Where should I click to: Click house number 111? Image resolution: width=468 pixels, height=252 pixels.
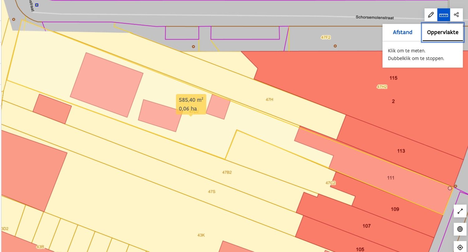point(391,178)
